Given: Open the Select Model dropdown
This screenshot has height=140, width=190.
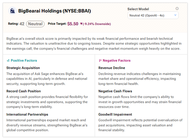Looking at the screenshot, I should [153, 15].
